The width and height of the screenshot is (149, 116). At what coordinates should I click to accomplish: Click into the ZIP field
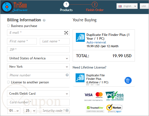pyautogui.click(x=38, y=50)
